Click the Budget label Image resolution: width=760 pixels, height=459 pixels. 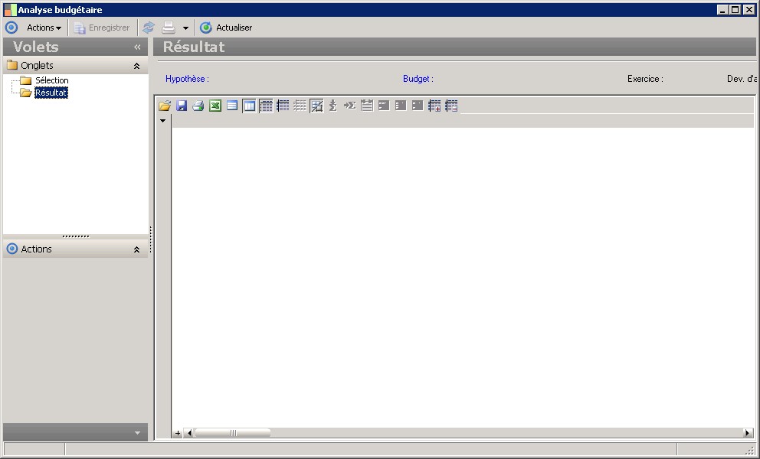pyautogui.click(x=418, y=79)
